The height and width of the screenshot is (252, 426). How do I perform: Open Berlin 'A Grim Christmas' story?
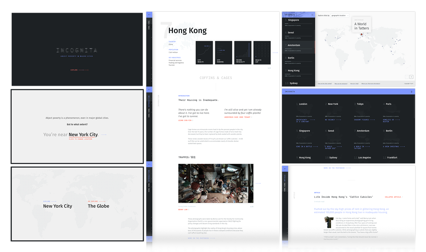pos(394,147)
